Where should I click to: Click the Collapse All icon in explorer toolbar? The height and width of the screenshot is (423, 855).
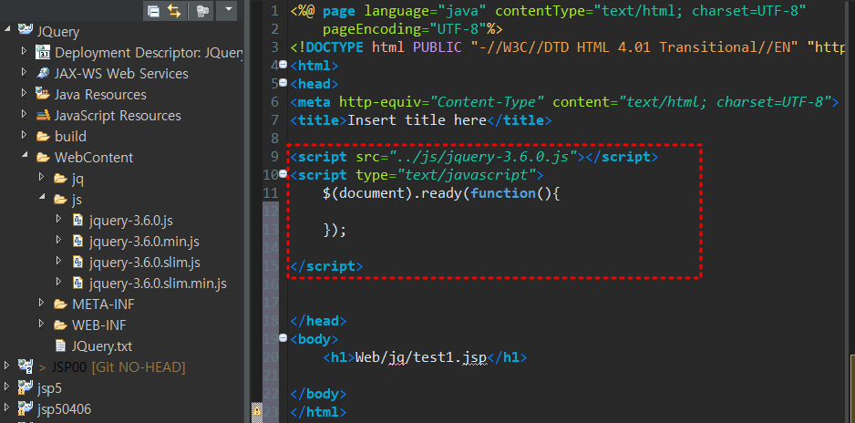[154, 11]
